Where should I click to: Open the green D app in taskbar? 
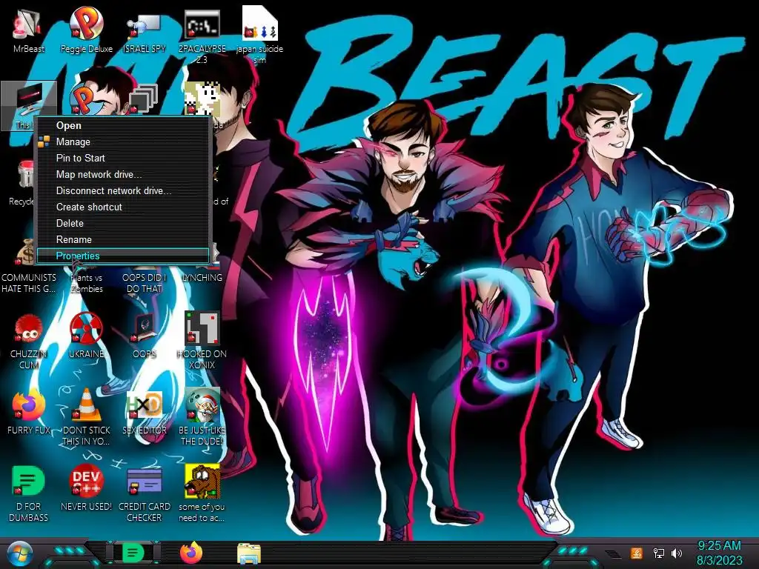coord(133,553)
